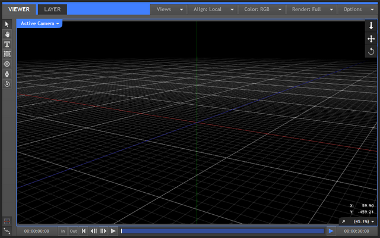Click the playback scrub bar
This screenshot has width=380, height=238.
(x=223, y=231)
